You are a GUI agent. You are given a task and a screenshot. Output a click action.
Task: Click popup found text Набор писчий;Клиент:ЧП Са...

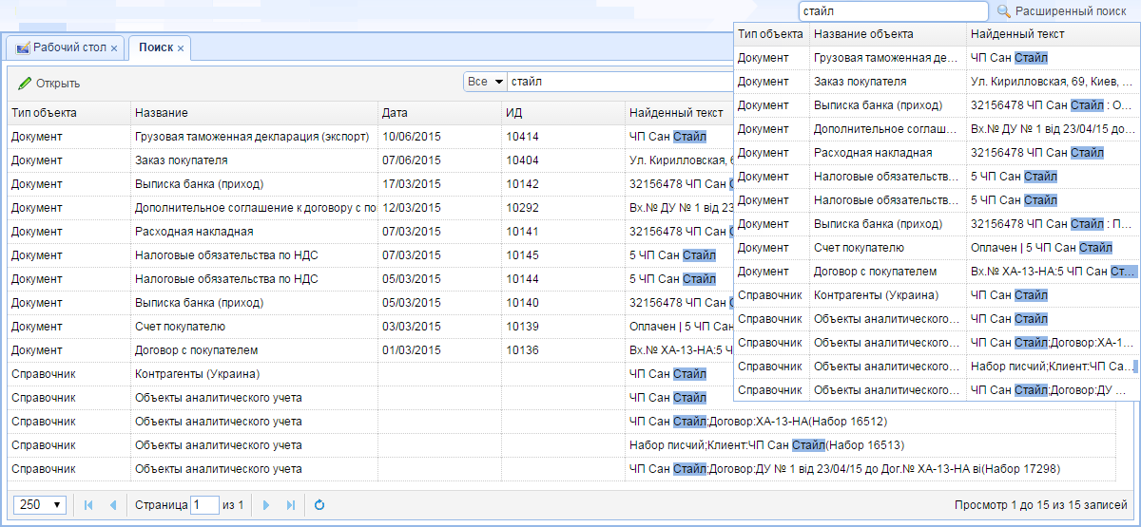coord(1052,367)
